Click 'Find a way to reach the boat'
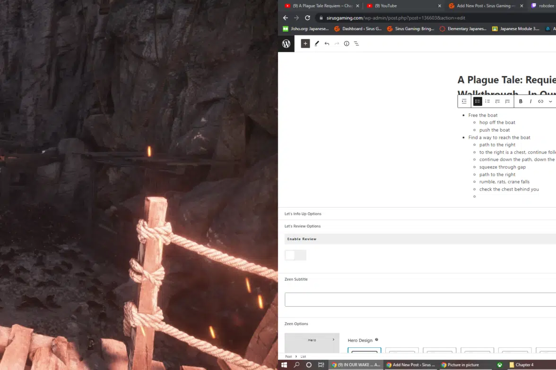556x370 pixels. [499, 137]
